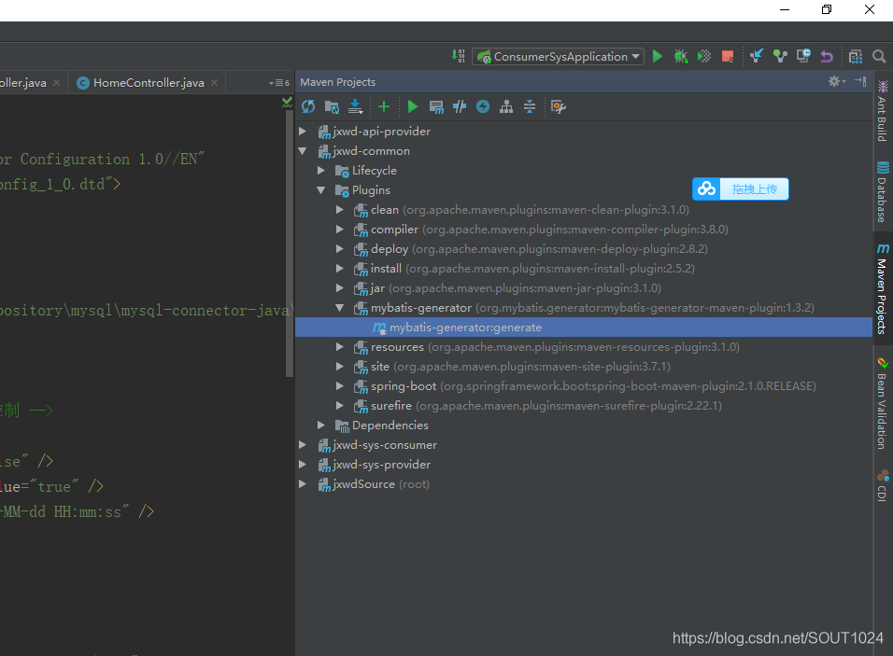Screen dimensions: 893x656
Task: Toggle Skip Tests mode icon
Action: pos(483,106)
